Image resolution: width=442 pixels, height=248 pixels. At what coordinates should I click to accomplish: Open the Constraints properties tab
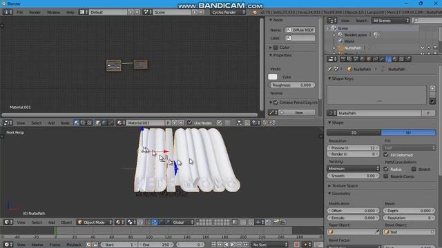point(375,59)
